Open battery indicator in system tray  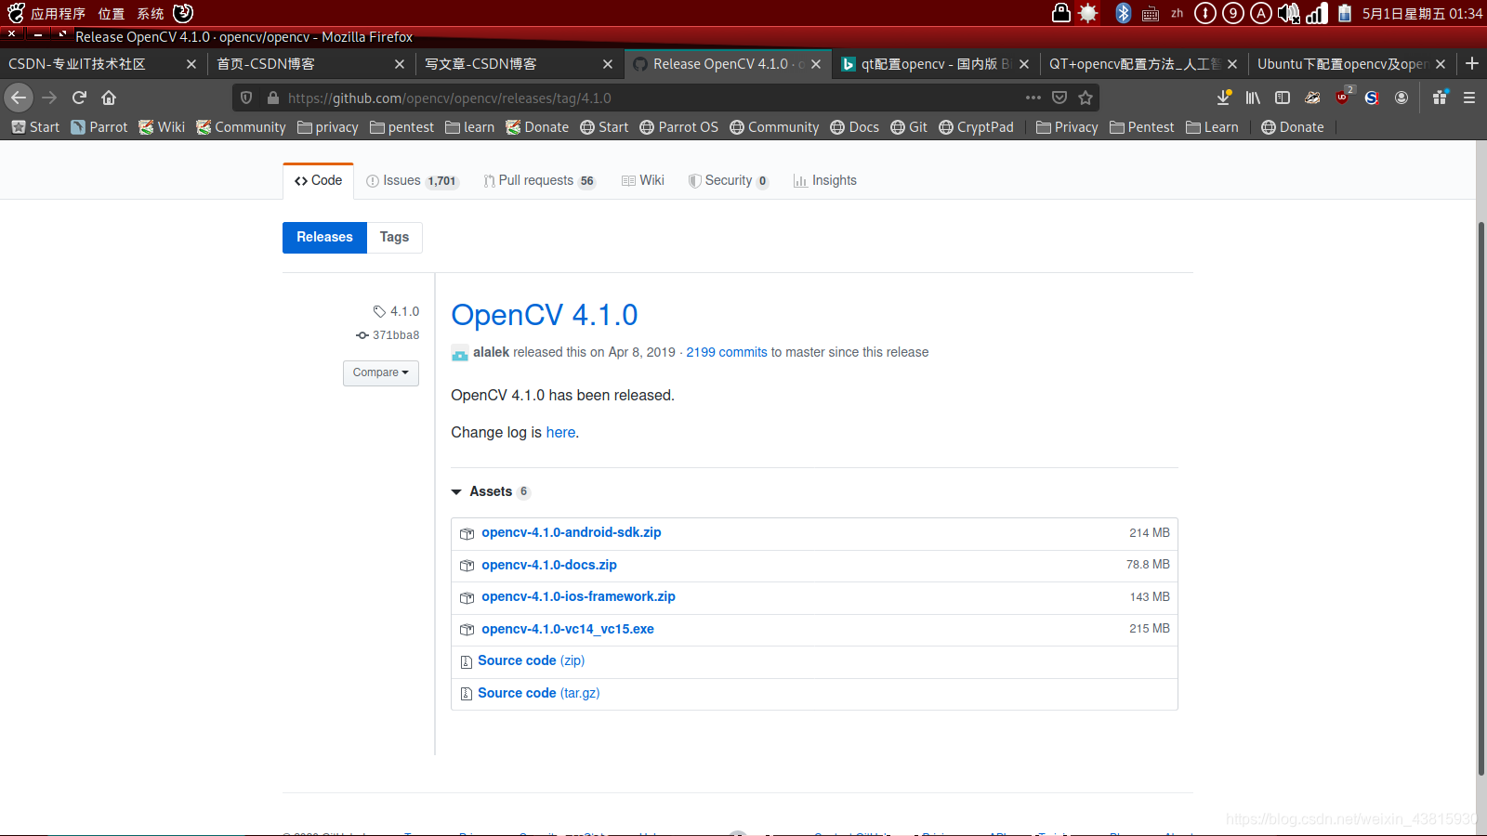tap(1345, 13)
